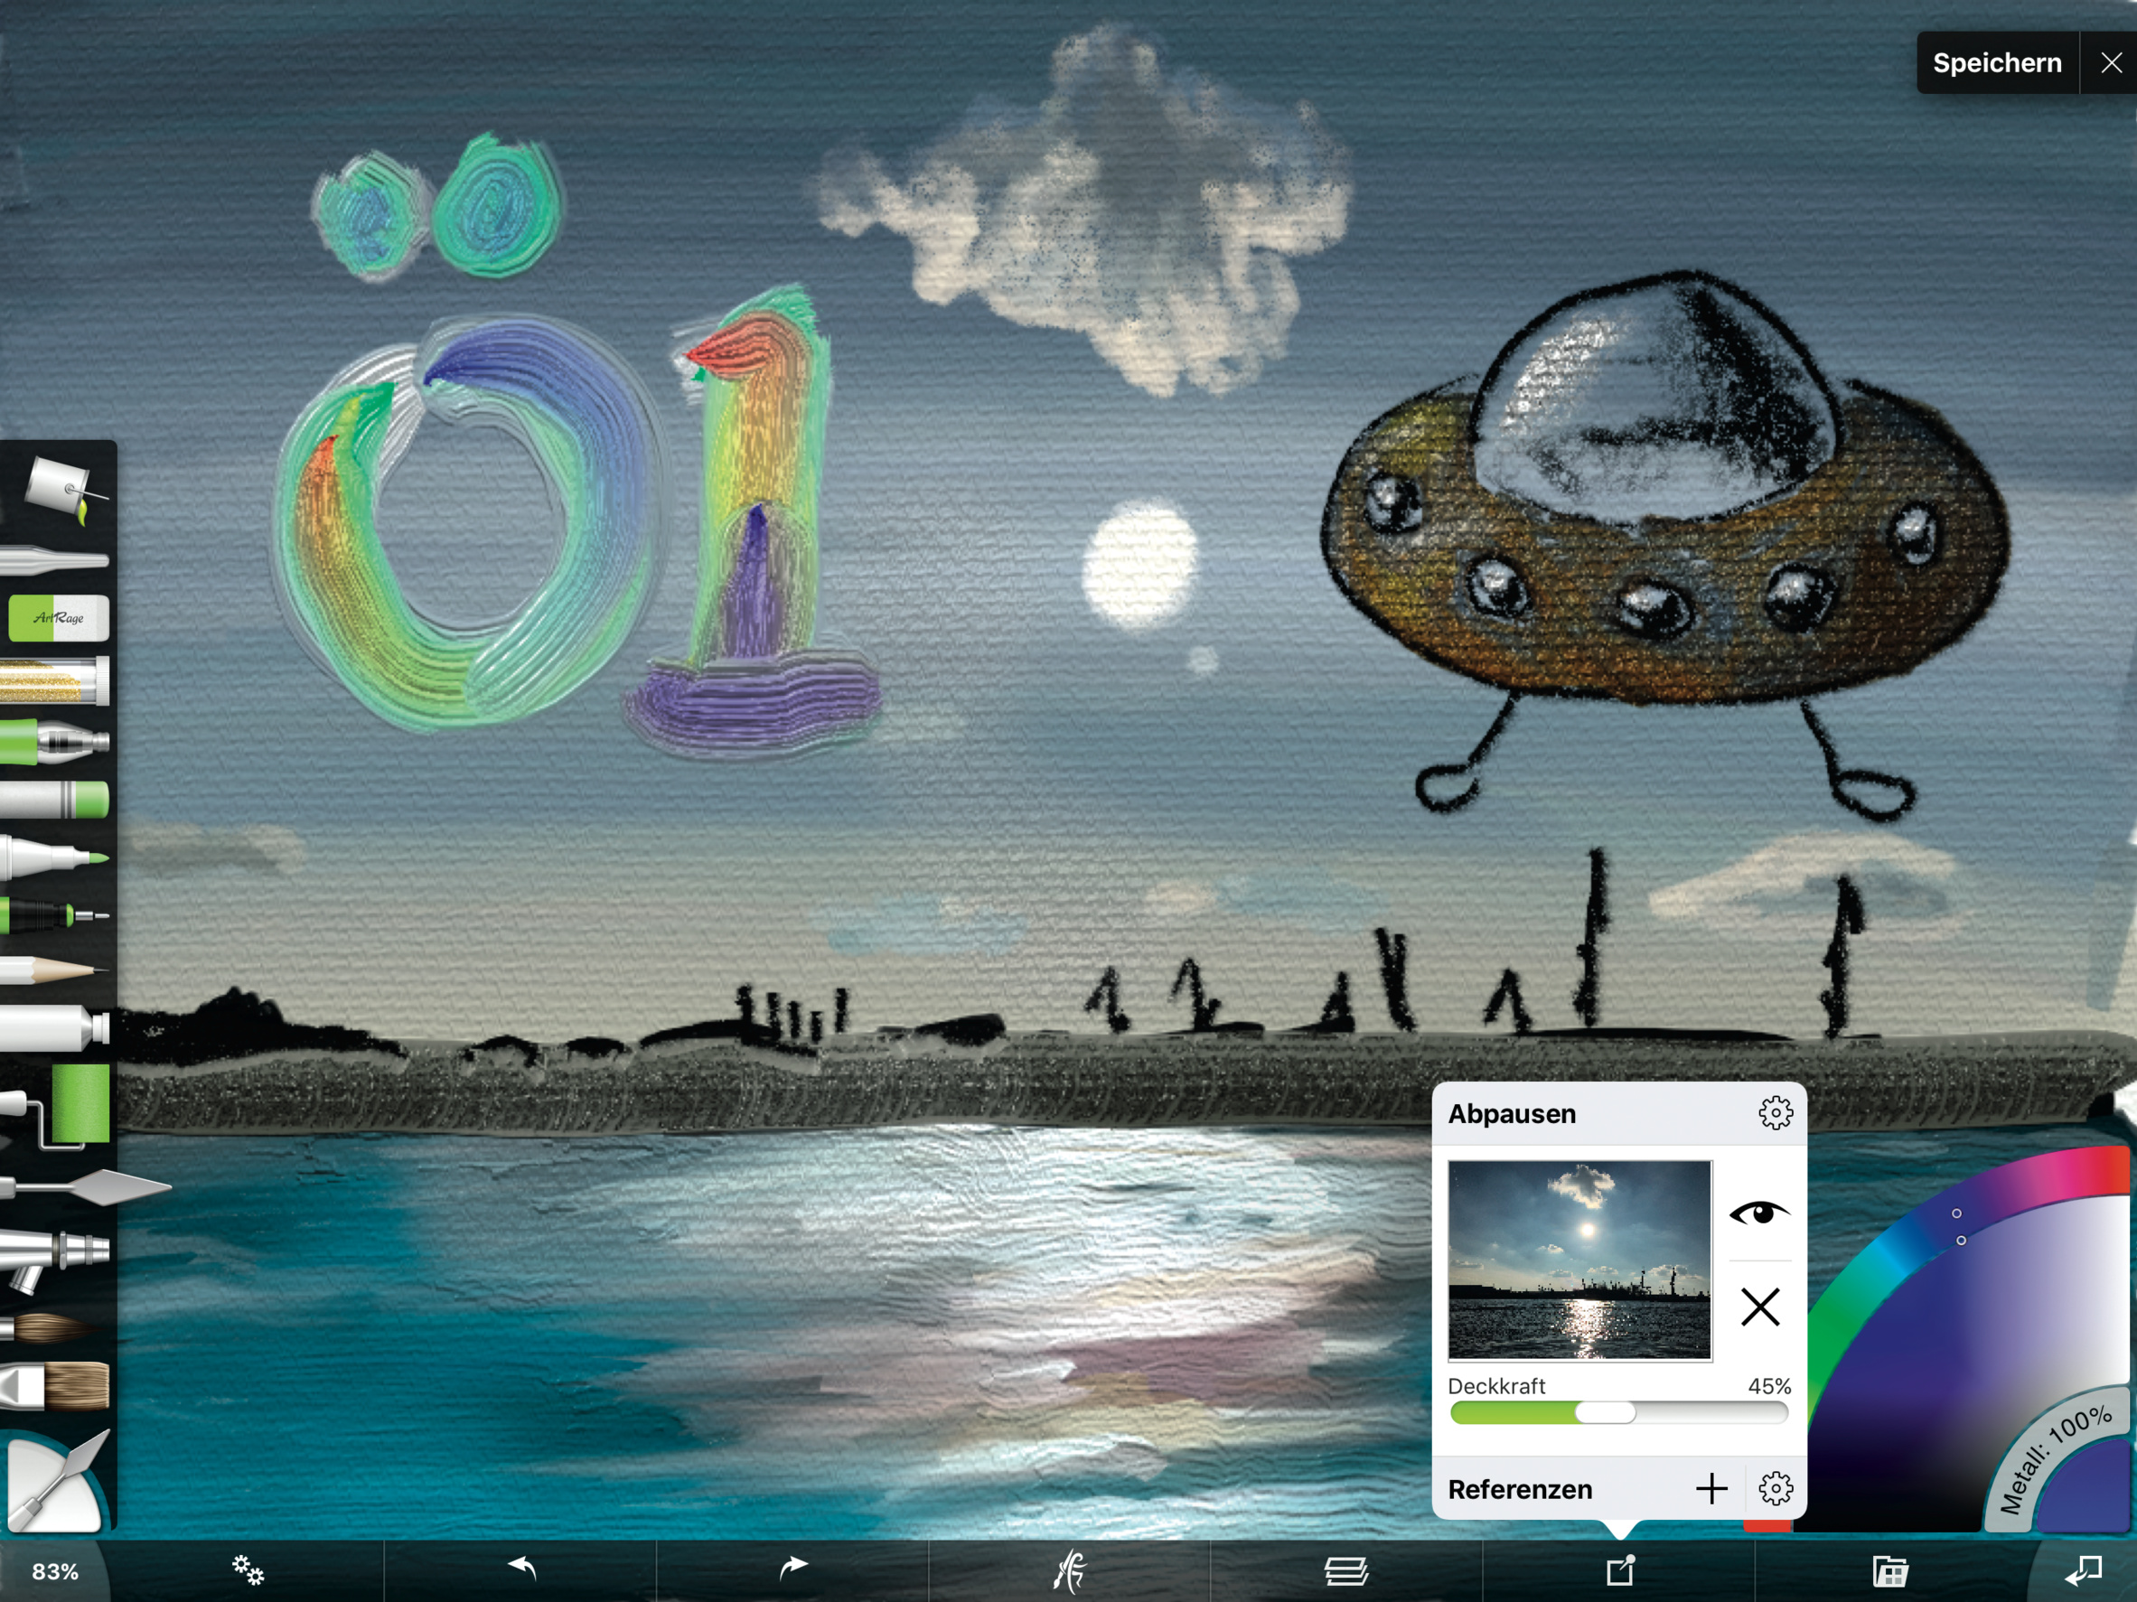Click the undo arrow
2137x1602 pixels.
coord(521,1566)
